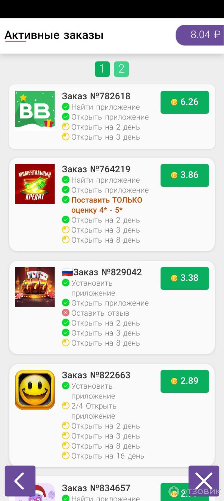This screenshot has height=501, width=224.
Task: Tap the Активные заказы header title
Action: coord(54,35)
